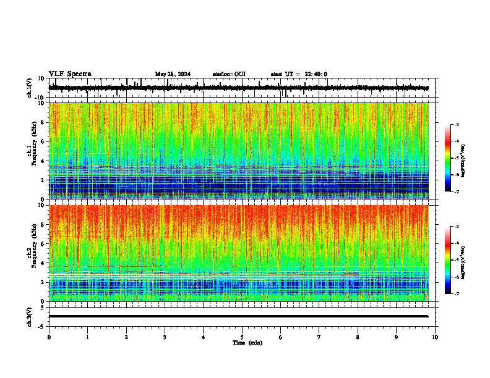The width and height of the screenshot is (490, 378).
Task: Click the time axis tick label "2"
Action: (126, 337)
